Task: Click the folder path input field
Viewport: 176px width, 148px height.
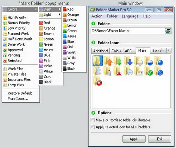Action: (128, 31)
